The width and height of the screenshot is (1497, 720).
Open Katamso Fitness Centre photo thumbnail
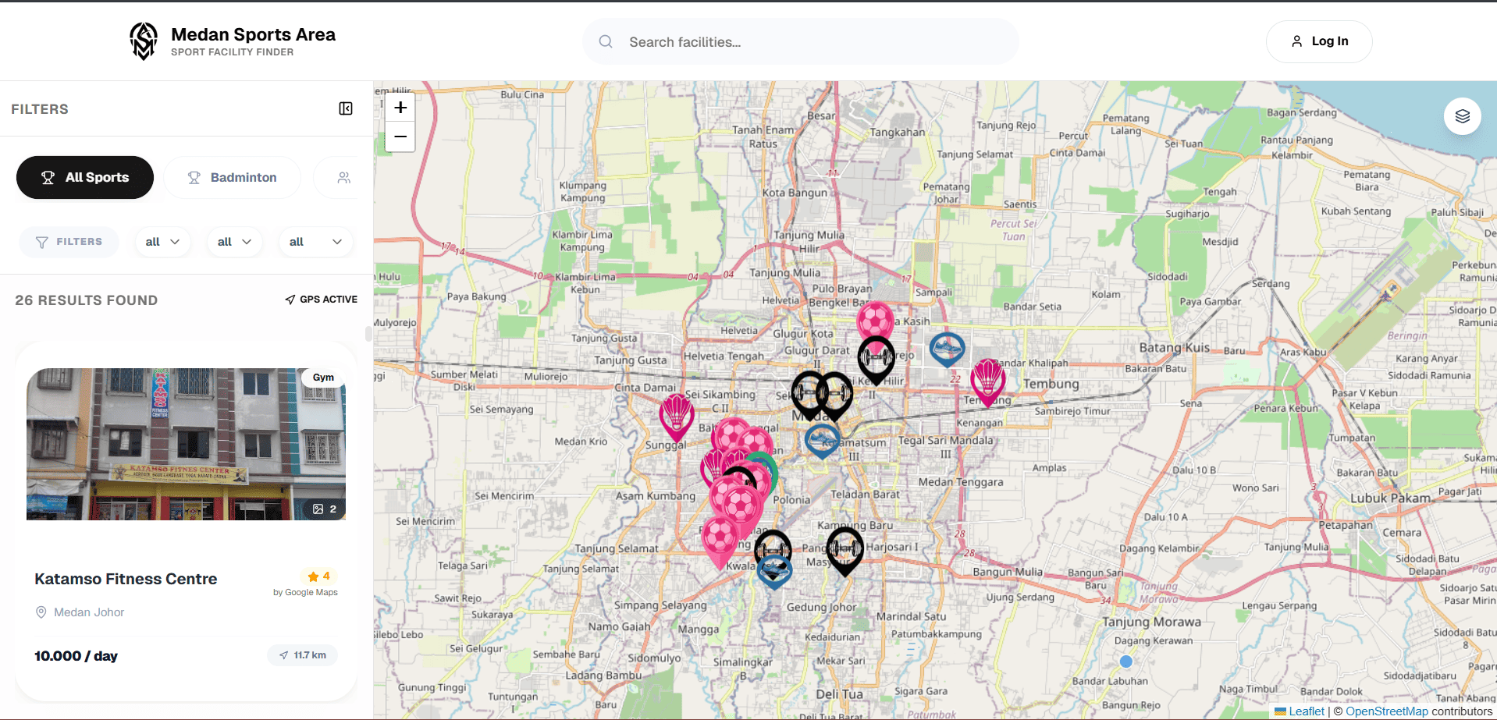pos(186,444)
